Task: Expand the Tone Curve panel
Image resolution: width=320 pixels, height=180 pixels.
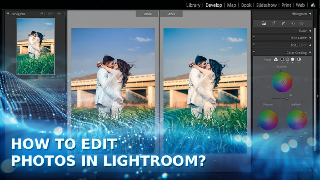Action: tap(310, 38)
